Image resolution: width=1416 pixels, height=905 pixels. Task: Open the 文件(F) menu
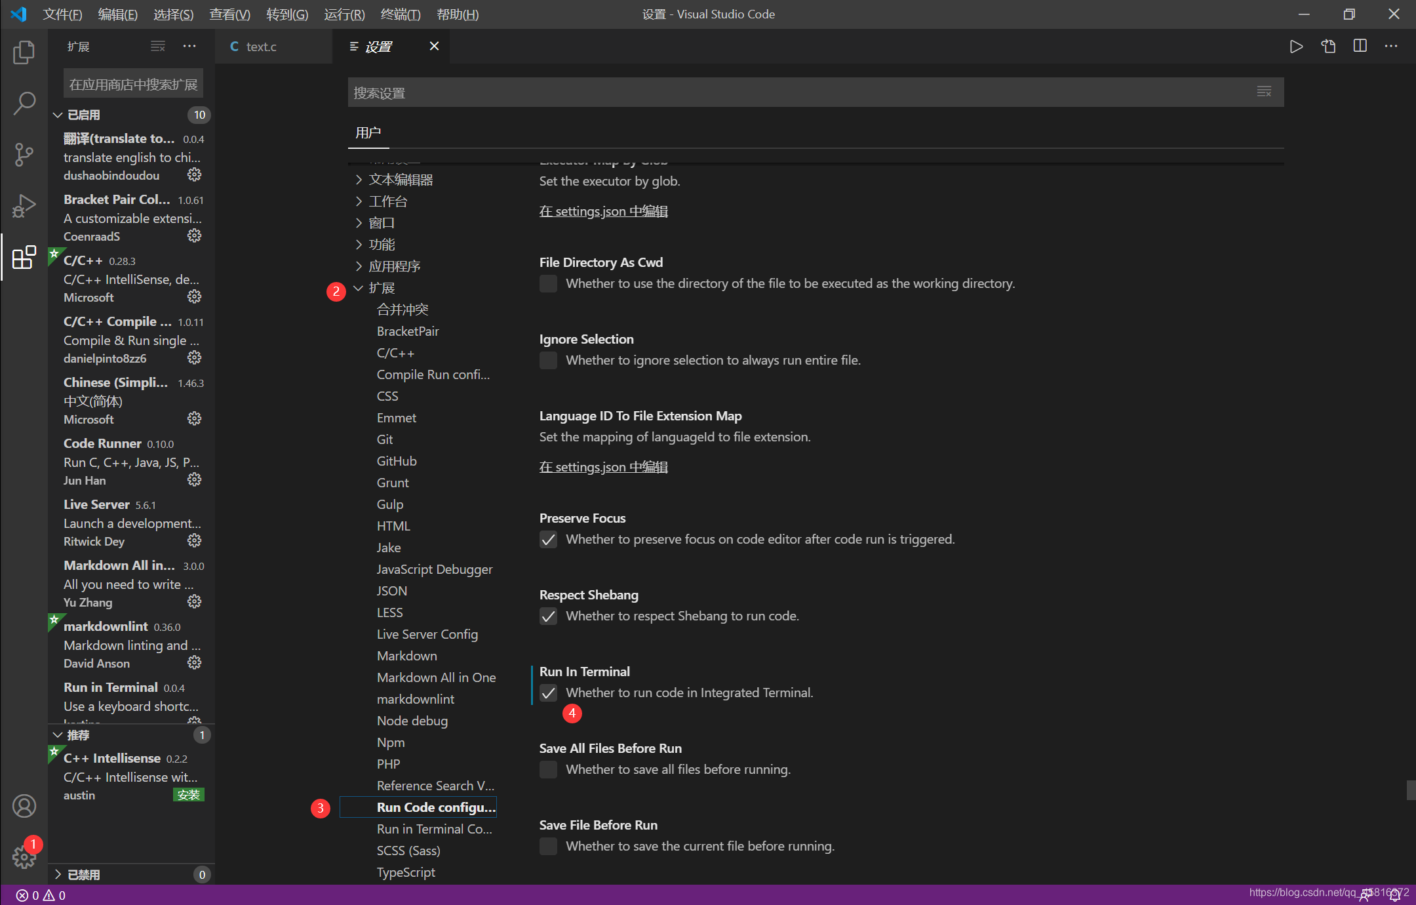point(62,14)
